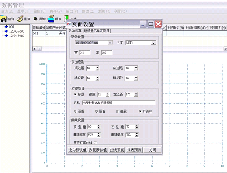Click the 报表预览 button
This screenshot has height=173, width=227.
[134, 150]
